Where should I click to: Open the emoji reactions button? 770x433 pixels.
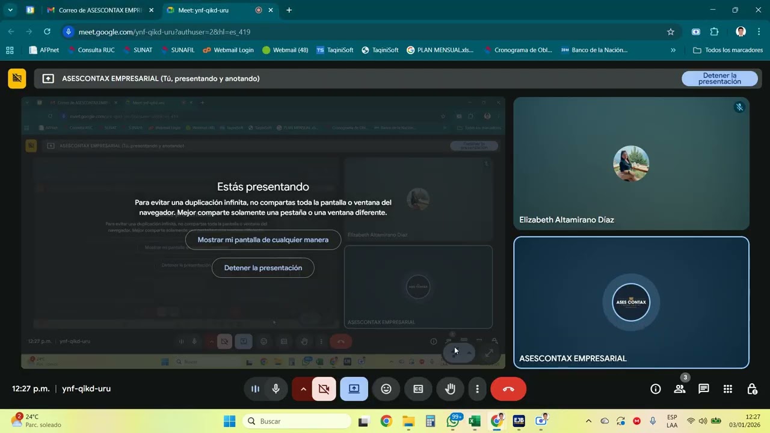[x=386, y=389]
